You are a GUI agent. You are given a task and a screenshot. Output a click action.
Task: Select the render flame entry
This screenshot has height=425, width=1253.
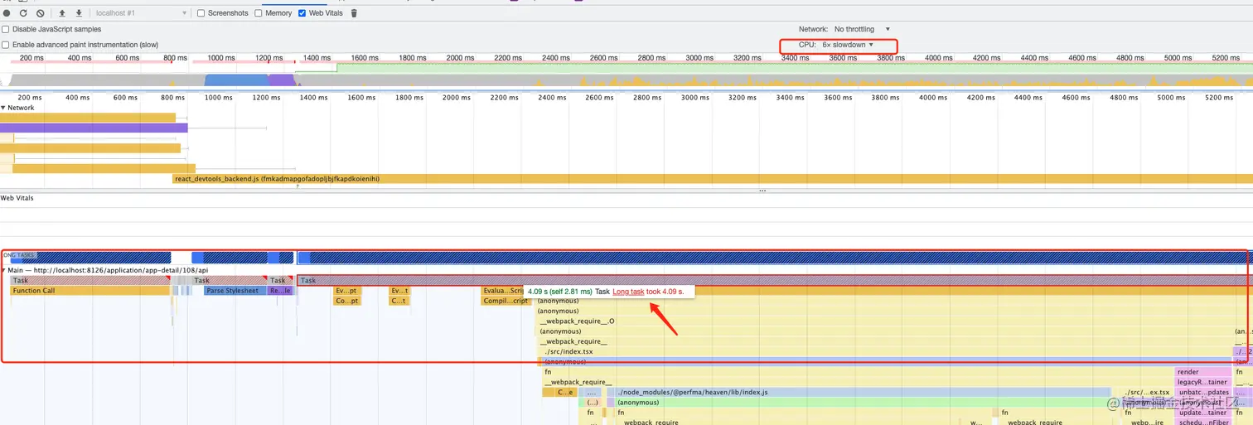click(x=1203, y=372)
